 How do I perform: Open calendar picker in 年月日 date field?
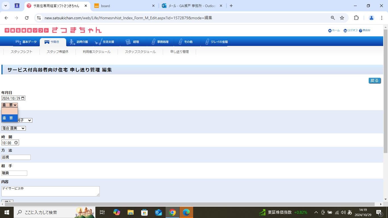pyautogui.click(x=23, y=98)
